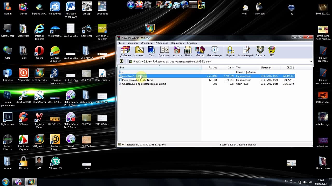Run the Вирусы scan tool
332x186 pixels.
(231, 51)
